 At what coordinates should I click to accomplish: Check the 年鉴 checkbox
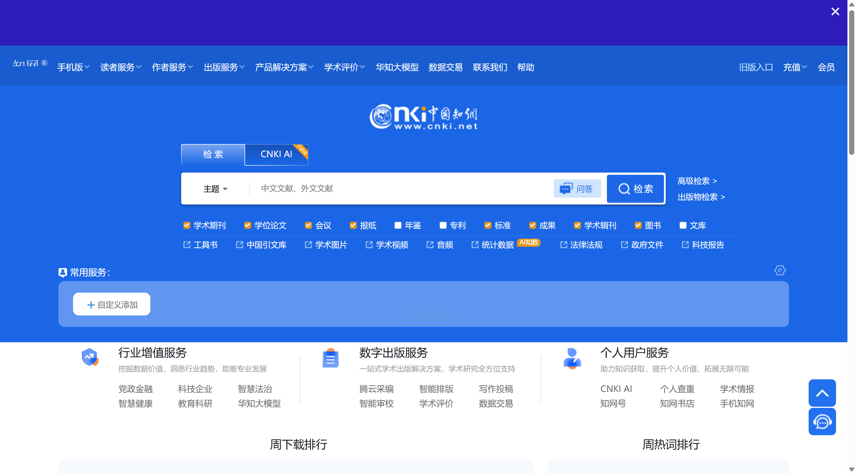point(398,225)
